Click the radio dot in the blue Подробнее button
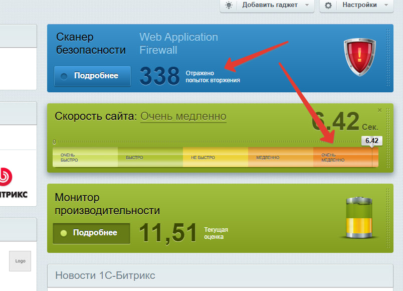The height and width of the screenshot is (291, 403). (x=64, y=76)
